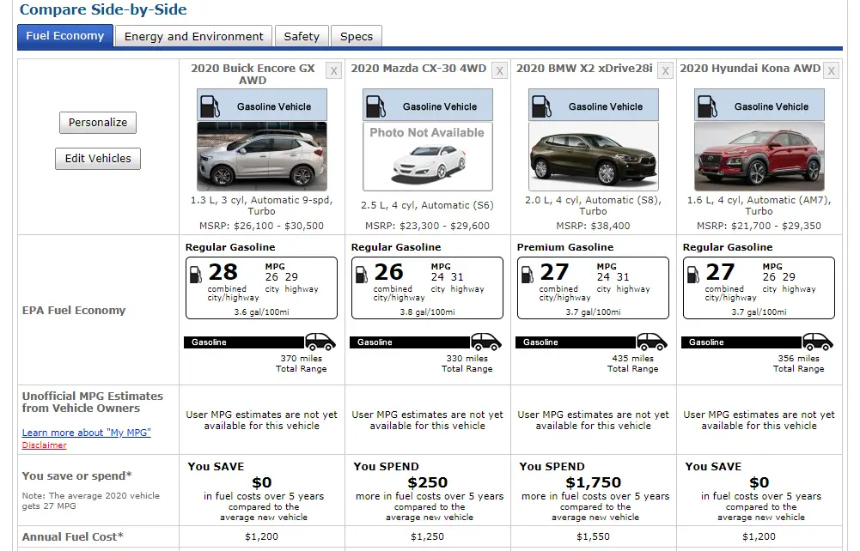Click the BMW gasoline range bar
Image resolution: width=860 pixels, height=551 pixels.
pos(576,342)
